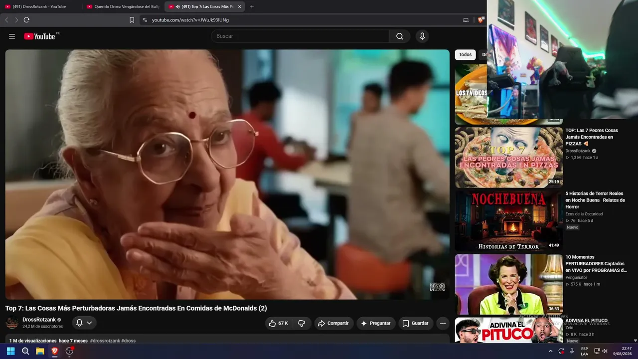Open Nochebuena Historias de Terror thumbnail
The image size is (638, 359).
click(508, 221)
